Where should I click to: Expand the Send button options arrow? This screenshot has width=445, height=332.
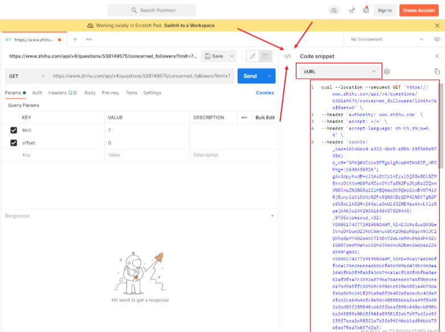[270, 76]
